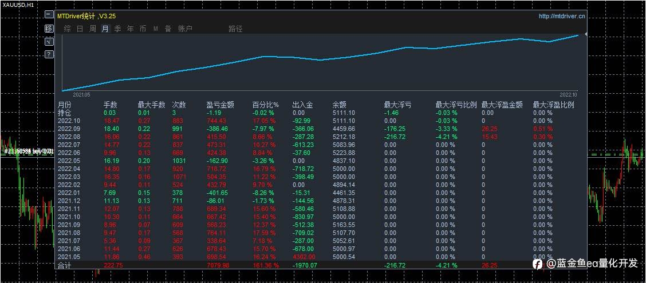Select the 月 monthly tab
This screenshot has height=283, width=646.
pyautogui.click(x=105, y=29)
